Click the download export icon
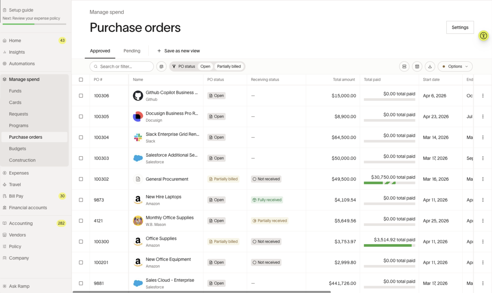This screenshot has height=293, width=492. click(430, 66)
